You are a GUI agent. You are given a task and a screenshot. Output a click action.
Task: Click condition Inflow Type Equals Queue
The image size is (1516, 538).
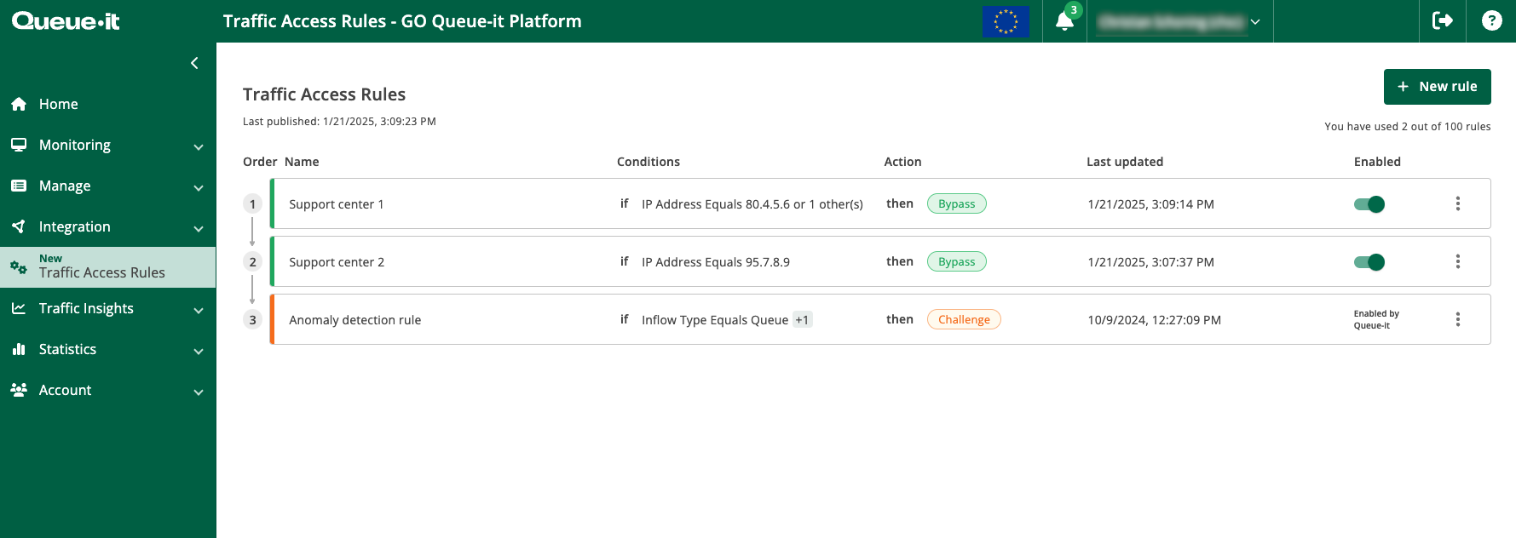715,320
